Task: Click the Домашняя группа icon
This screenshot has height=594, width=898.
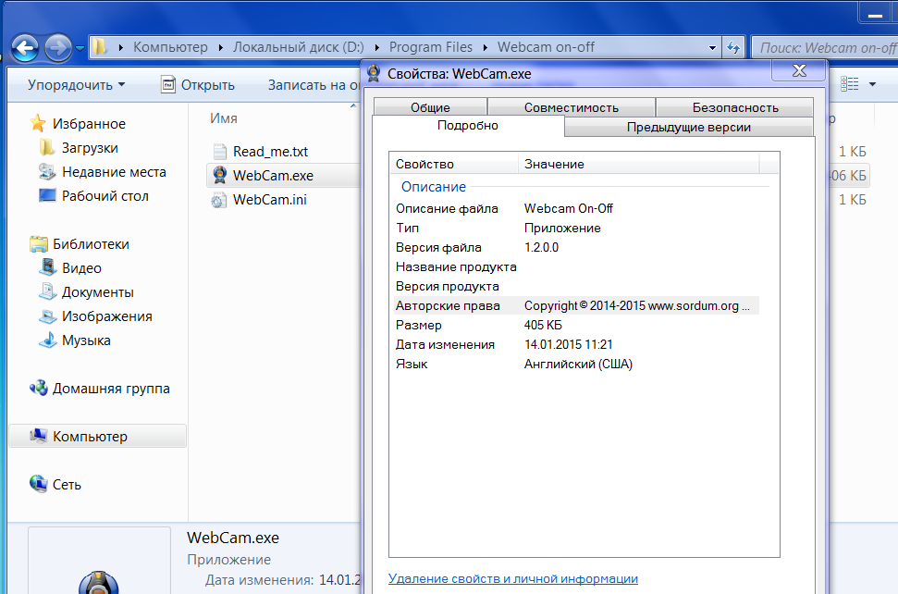Action: click(39, 389)
